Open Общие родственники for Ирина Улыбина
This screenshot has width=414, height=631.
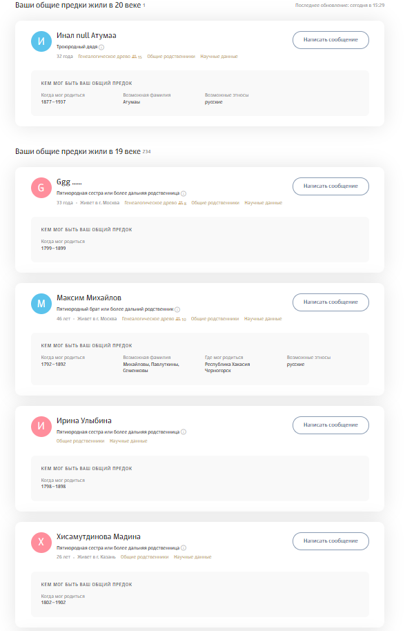tap(80, 441)
